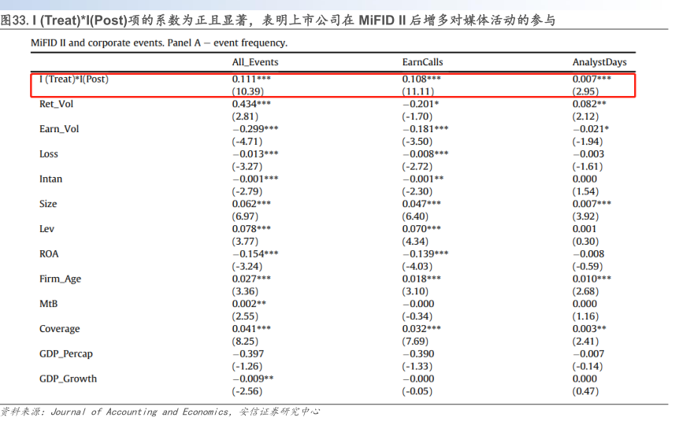Click the (-0.34) t-statistic

(417, 316)
